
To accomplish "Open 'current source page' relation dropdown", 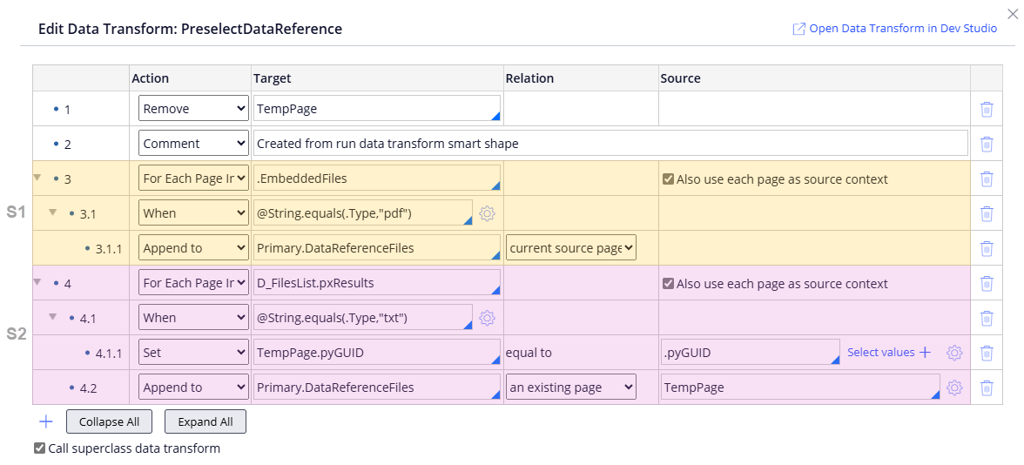I will click(x=571, y=248).
